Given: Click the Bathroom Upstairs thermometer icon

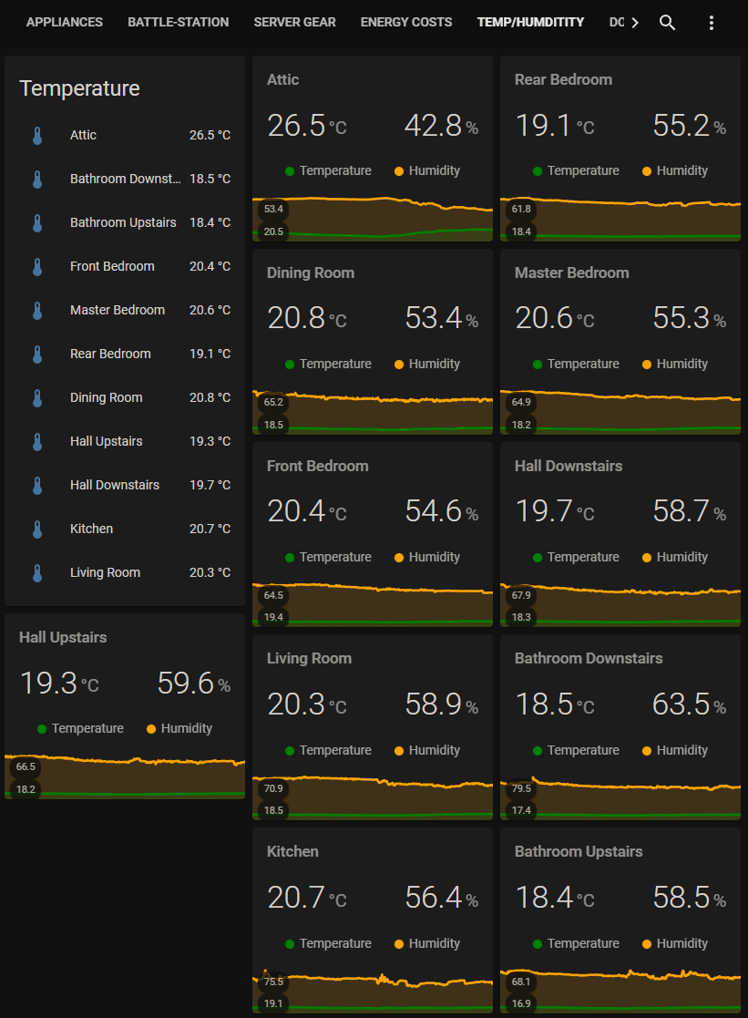Looking at the screenshot, I should [37, 222].
